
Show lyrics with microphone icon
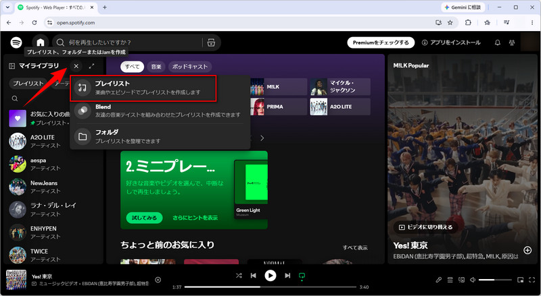click(438, 280)
